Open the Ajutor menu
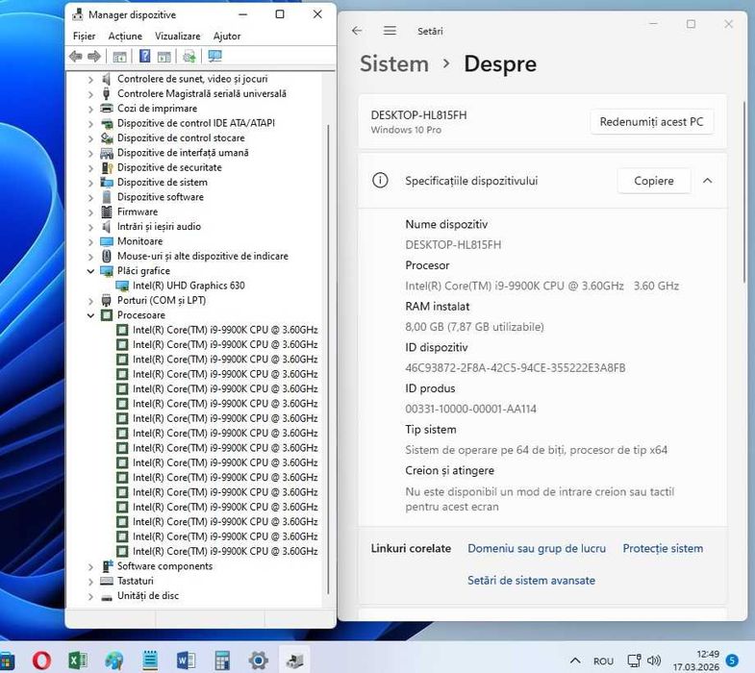The height and width of the screenshot is (673, 755). pos(227,37)
